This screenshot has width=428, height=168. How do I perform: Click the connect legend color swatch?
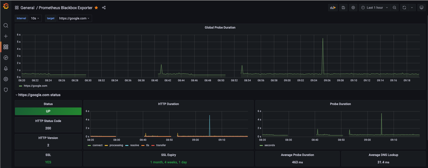click(x=89, y=145)
